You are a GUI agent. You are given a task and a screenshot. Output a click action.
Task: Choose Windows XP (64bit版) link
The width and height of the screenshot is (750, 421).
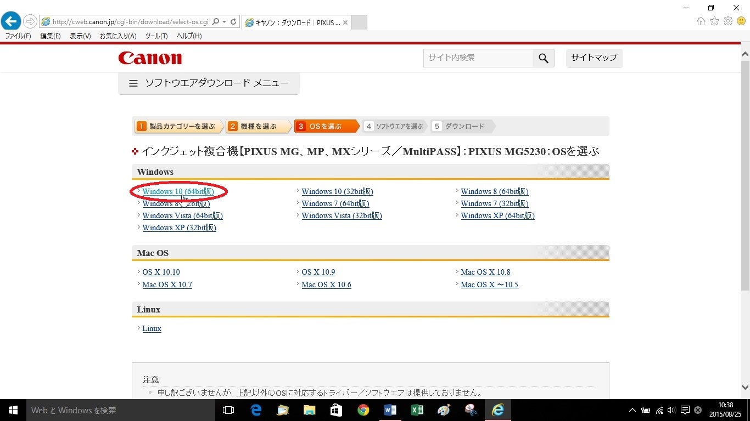coord(497,215)
